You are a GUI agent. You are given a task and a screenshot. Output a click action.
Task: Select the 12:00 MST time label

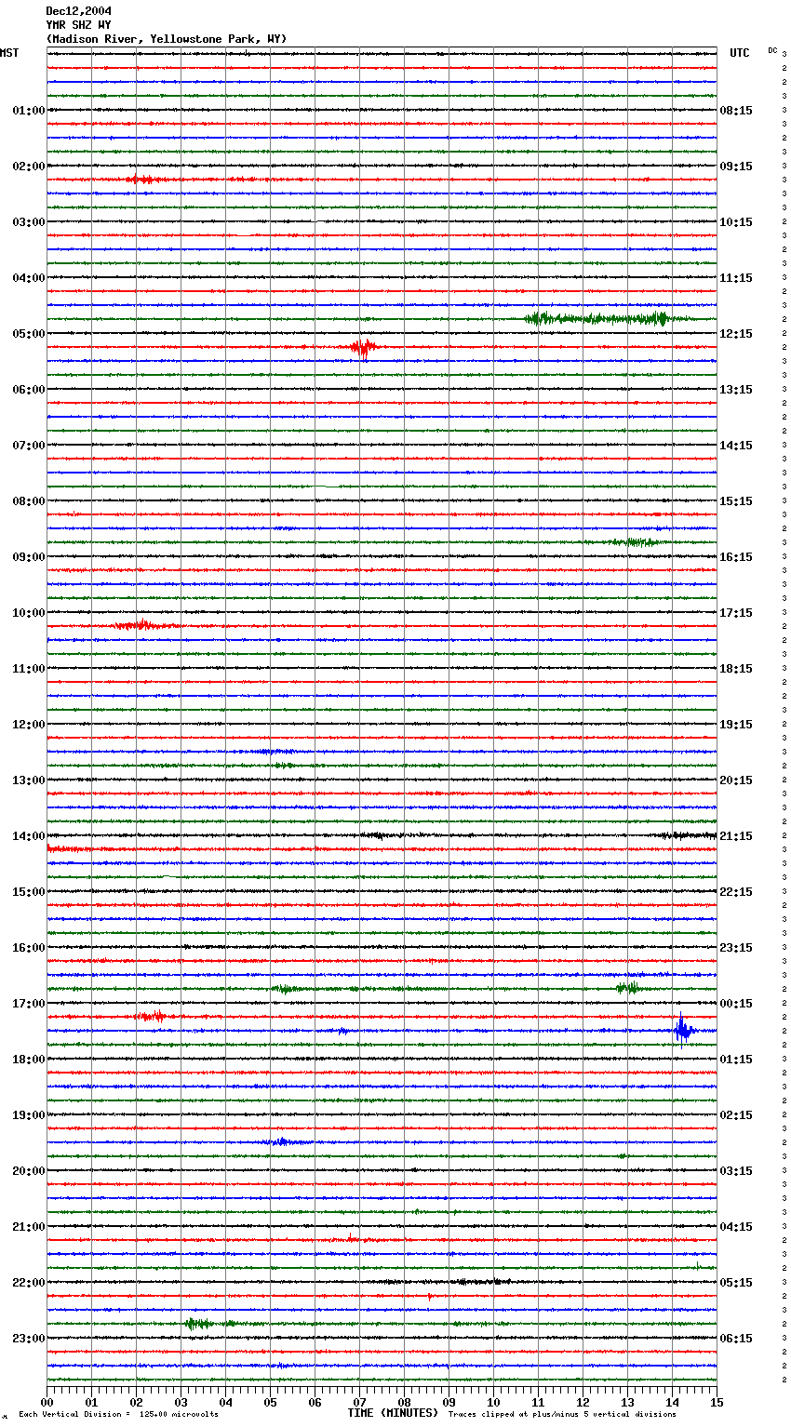pyautogui.click(x=29, y=725)
